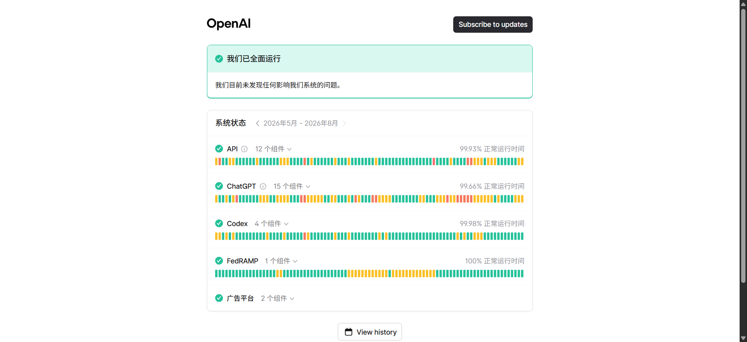This screenshot has height=342, width=747.
Task: Click the green check icon for Codex
Action: point(219,223)
